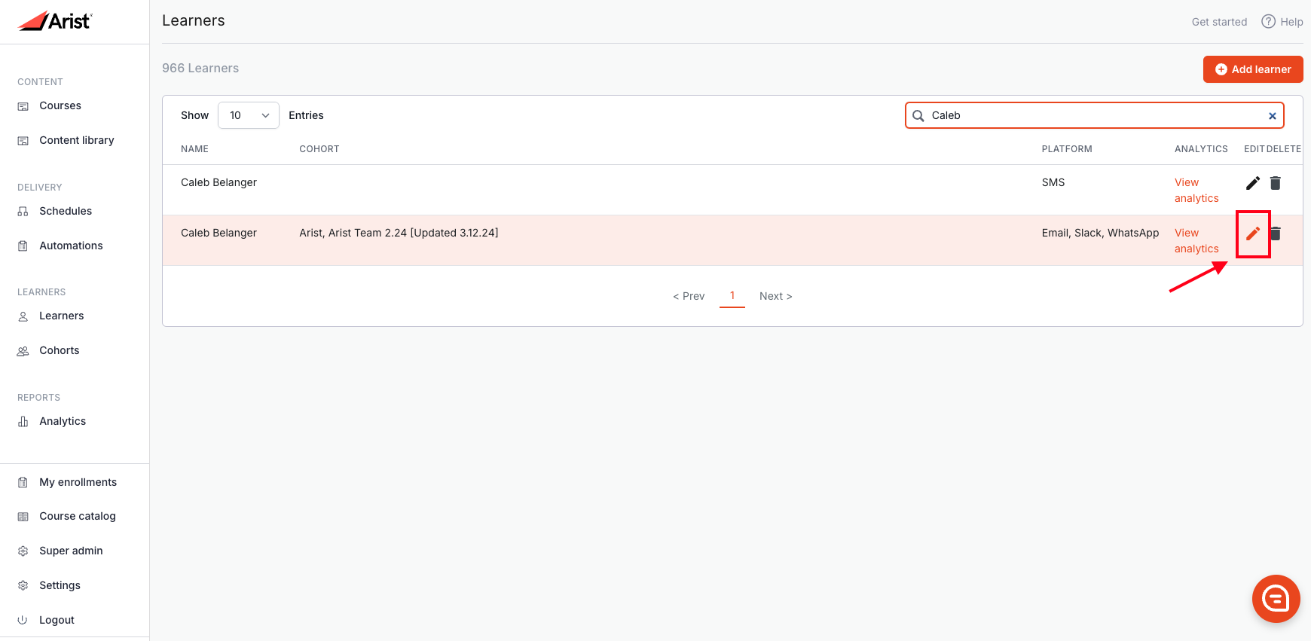Click the Learners person icon
The height and width of the screenshot is (641, 1311).
point(23,316)
